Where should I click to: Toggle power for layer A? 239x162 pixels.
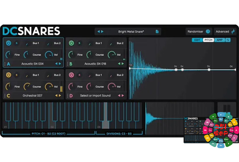pos(8,43)
